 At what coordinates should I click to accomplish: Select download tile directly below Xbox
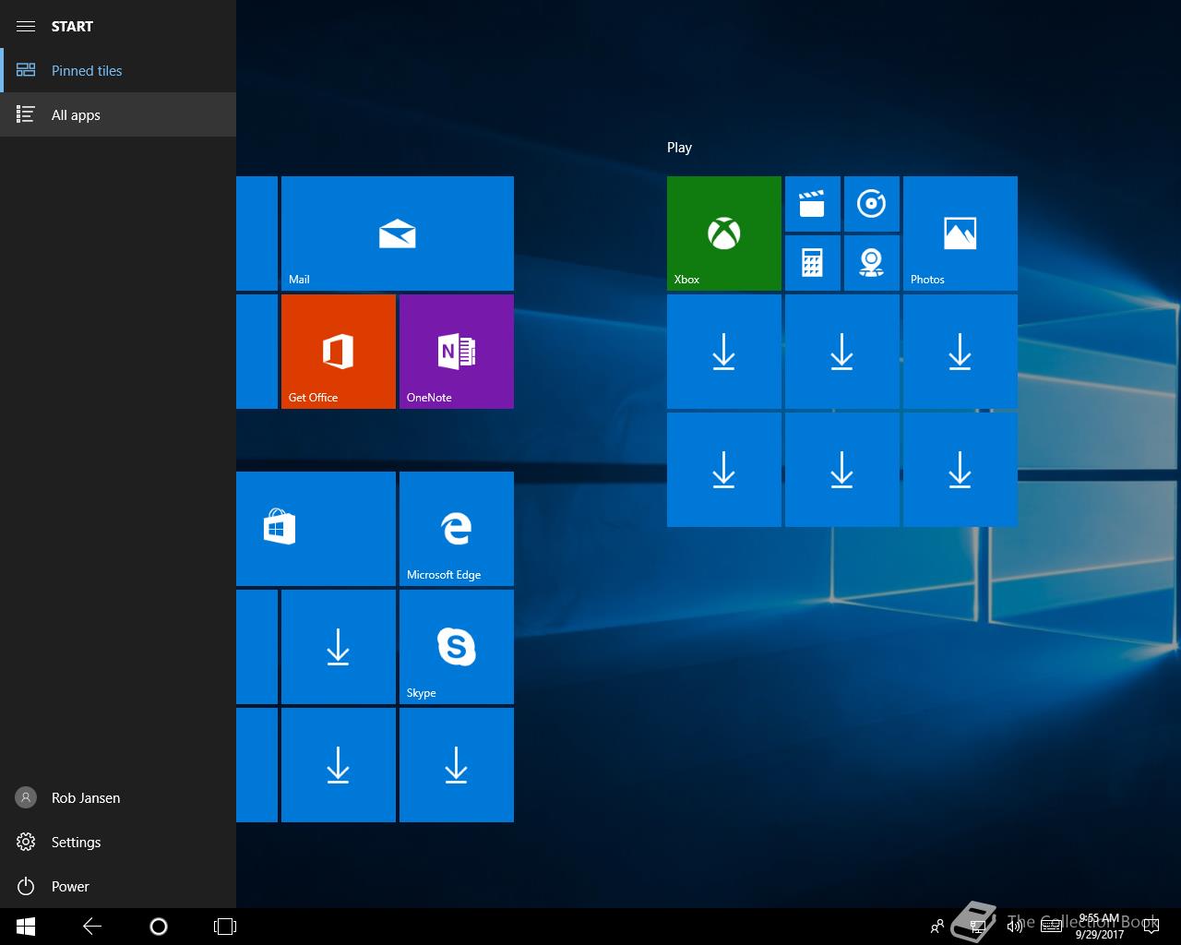724,352
